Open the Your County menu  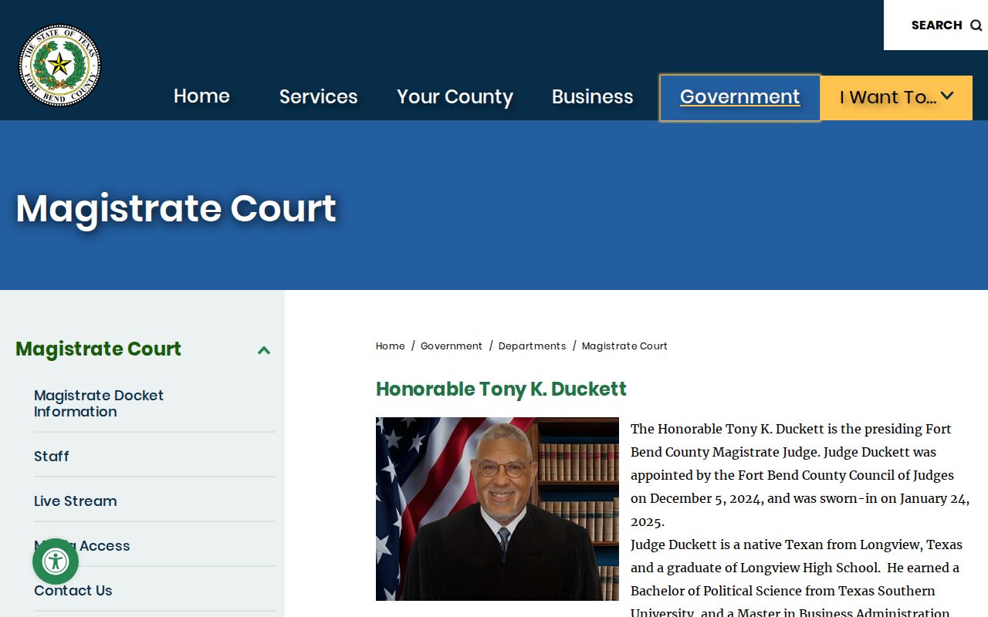point(455,97)
